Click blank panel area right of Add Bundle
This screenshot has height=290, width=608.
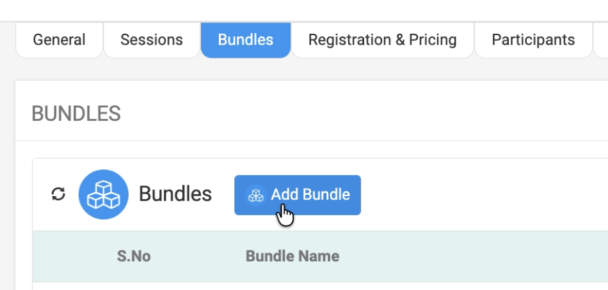pos(480,194)
